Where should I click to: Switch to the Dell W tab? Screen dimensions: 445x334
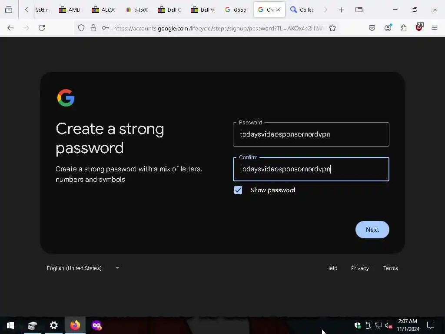tap(203, 10)
